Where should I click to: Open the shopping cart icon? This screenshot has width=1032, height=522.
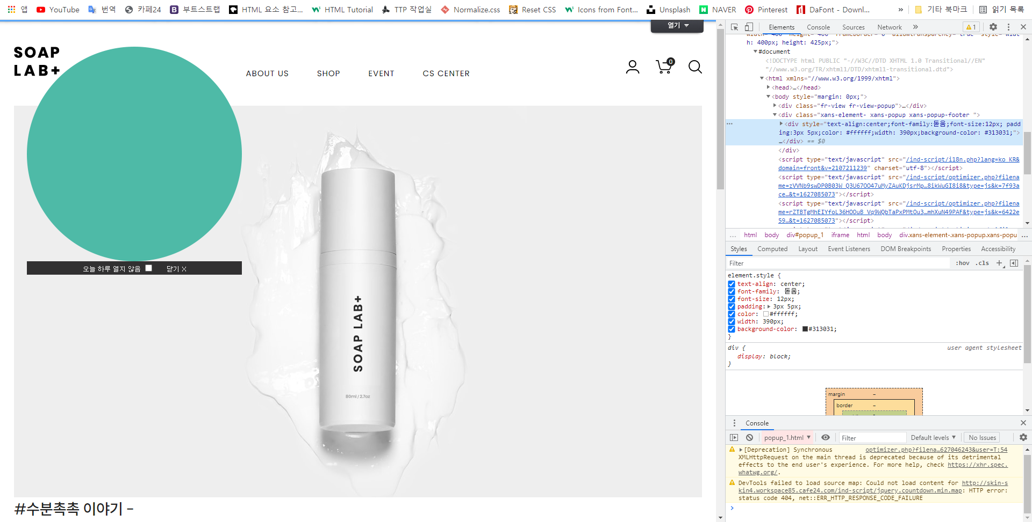(665, 66)
